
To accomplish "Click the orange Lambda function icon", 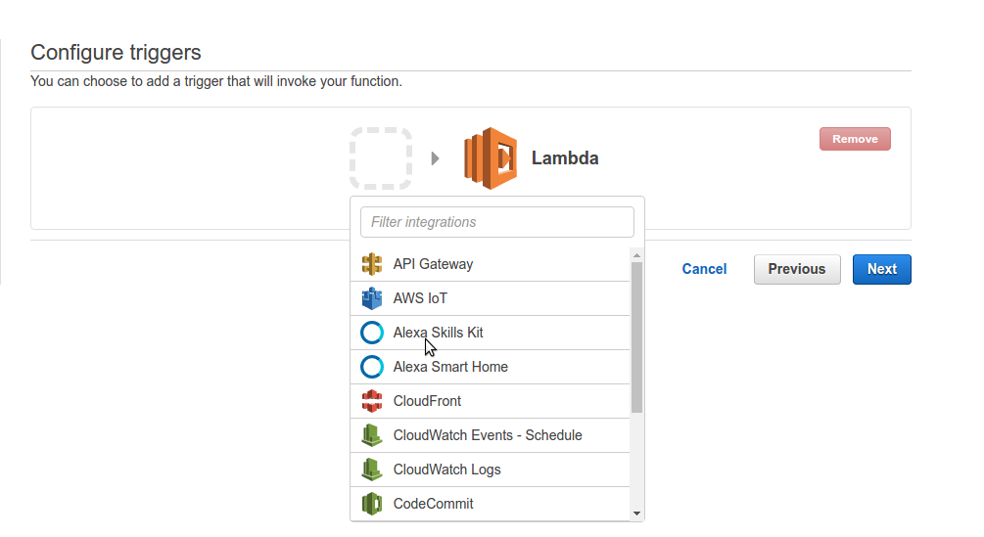I will pyautogui.click(x=491, y=158).
